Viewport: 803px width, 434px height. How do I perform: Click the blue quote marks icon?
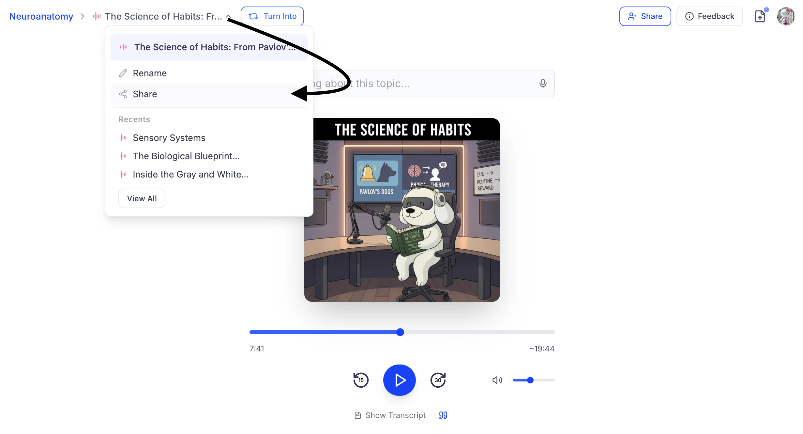(443, 415)
